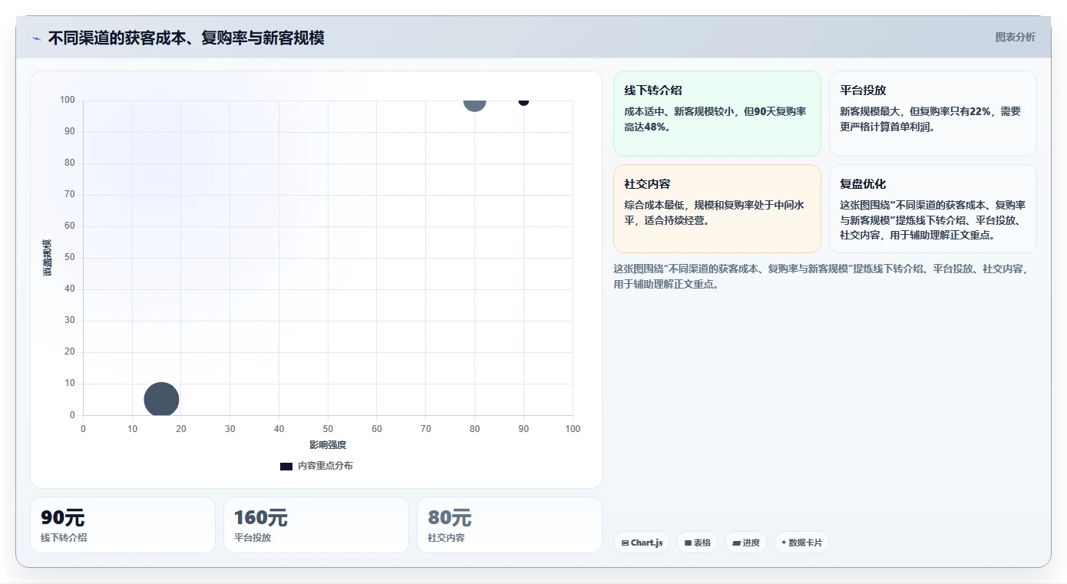
Task: Click the 数据卡片 tag pill
Action: pyautogui.click(x=801, y=543)
